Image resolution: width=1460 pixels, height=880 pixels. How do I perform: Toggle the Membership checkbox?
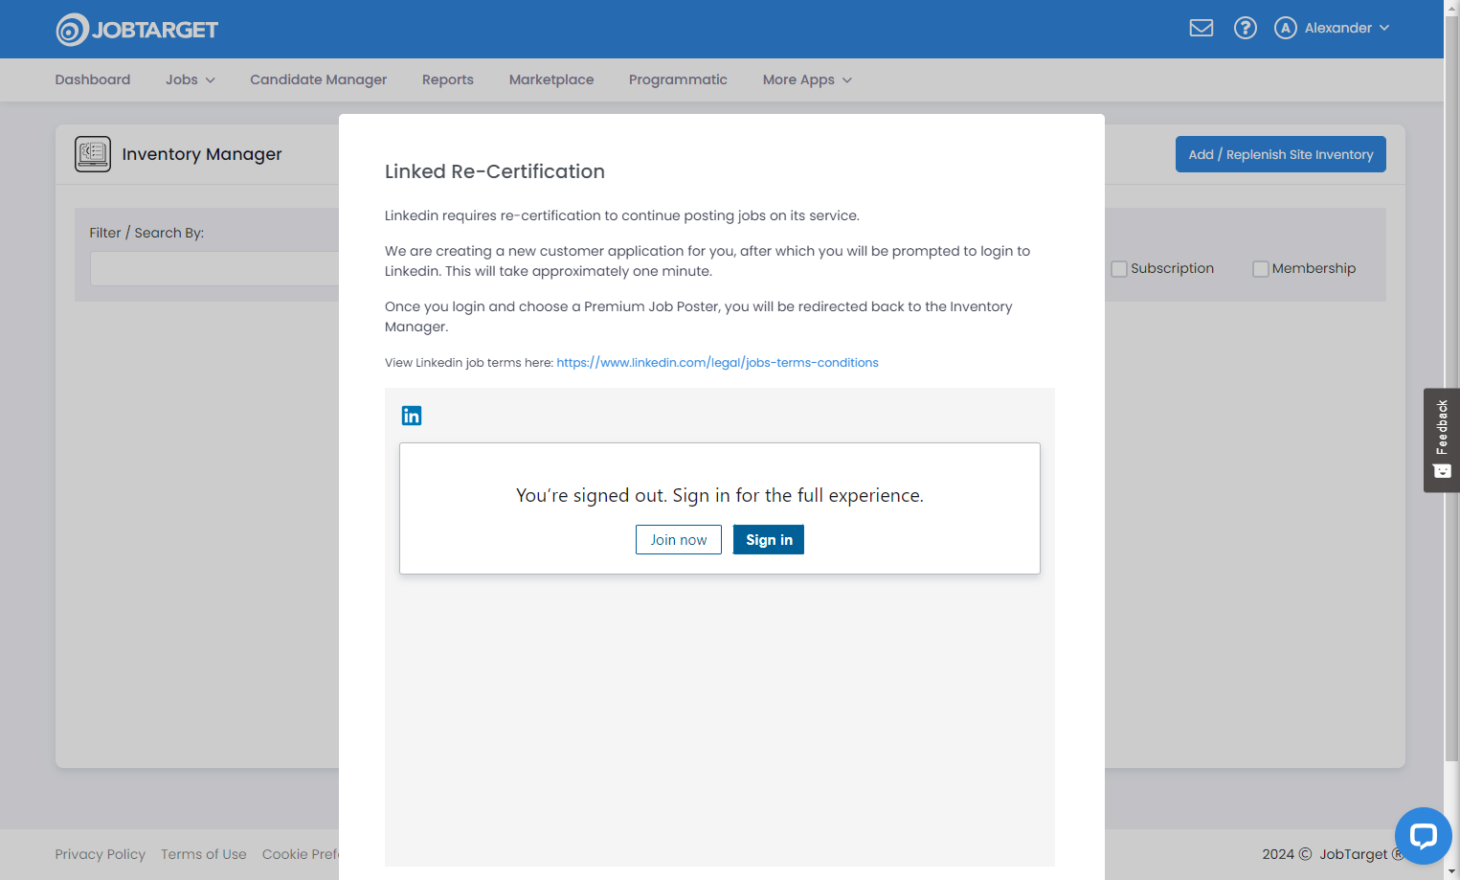point(1261,269)
